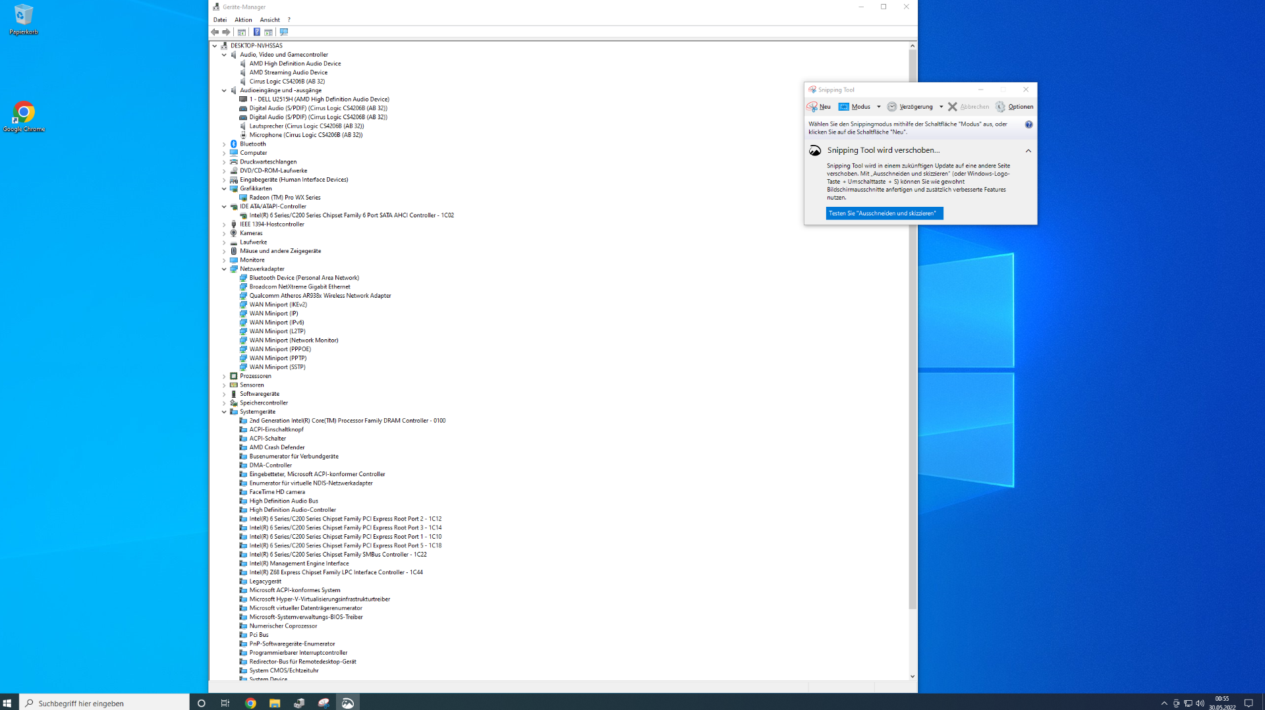Select the FaceTime HD camera device
Viewport: 1265px width, 710px height.
click(x=277, y=492)
